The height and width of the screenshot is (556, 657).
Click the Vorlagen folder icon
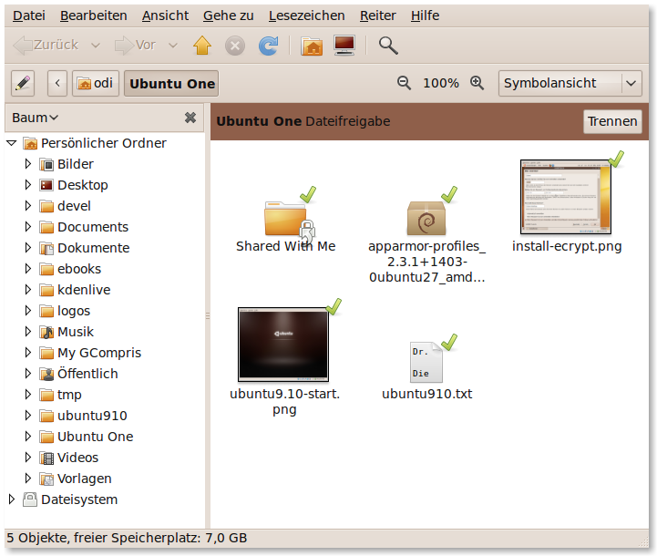coord(46,479)
